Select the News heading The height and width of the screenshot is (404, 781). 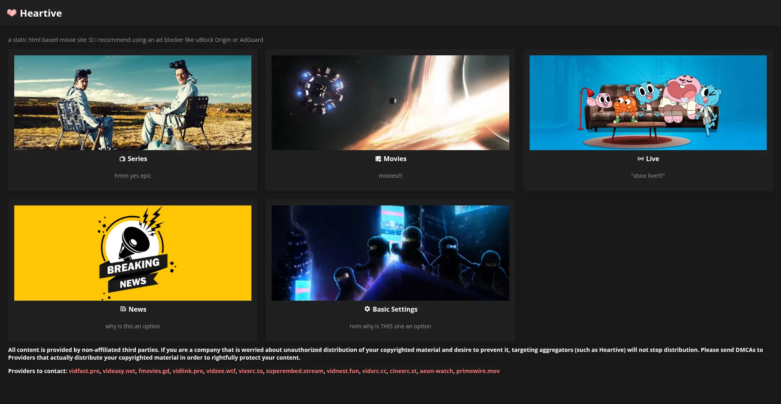(137, 309)
